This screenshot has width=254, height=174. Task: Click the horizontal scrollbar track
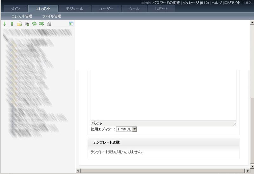159,171
